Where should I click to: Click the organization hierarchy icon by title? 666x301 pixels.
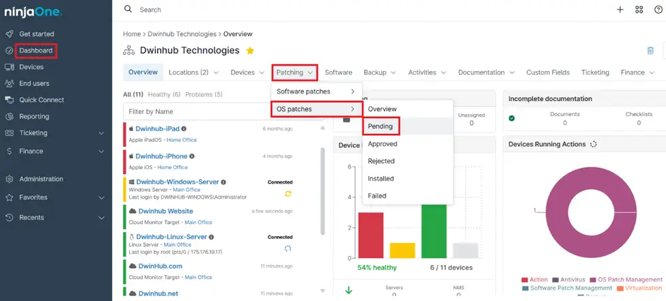coord(128,51)
